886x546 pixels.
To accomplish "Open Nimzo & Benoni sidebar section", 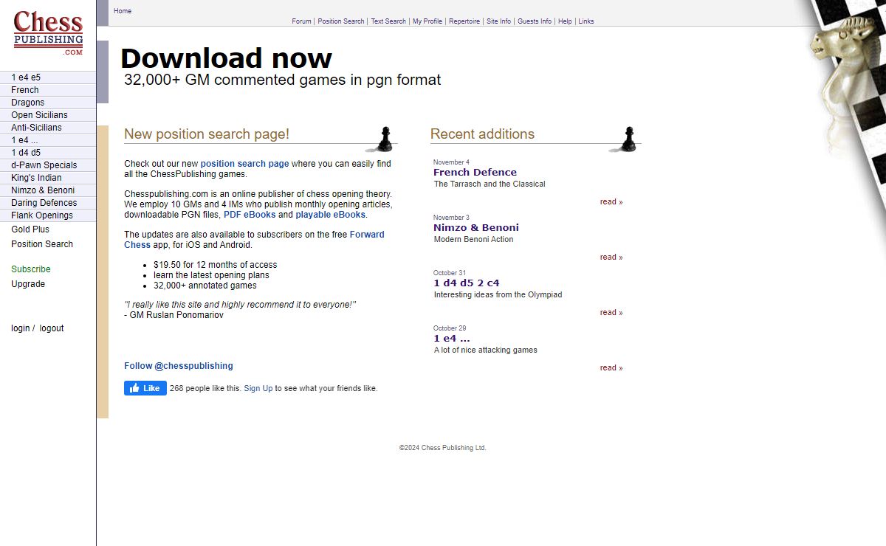I will 48,190.
